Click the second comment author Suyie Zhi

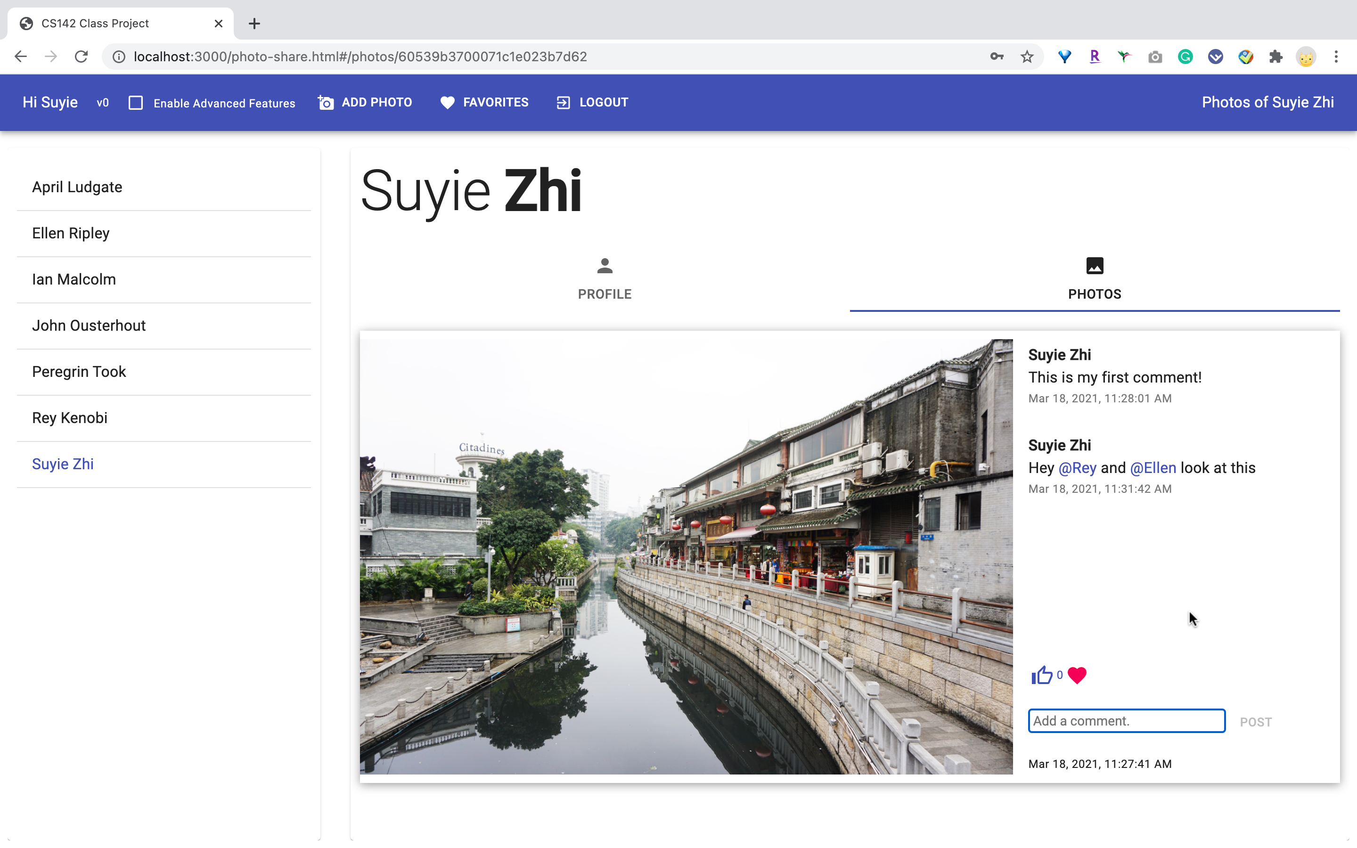coord(1059,445)
